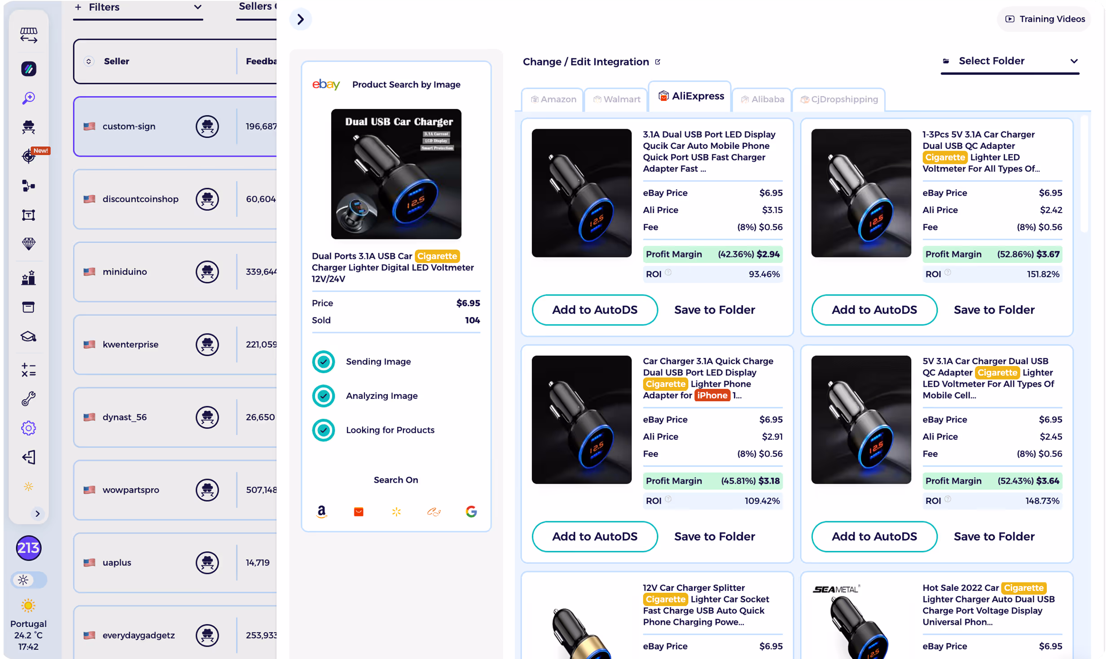The height and width of the screenshot is (659, 1106).
Task: Click the spy icon for everydaygadgetz seller
Action: coord(207,635)
